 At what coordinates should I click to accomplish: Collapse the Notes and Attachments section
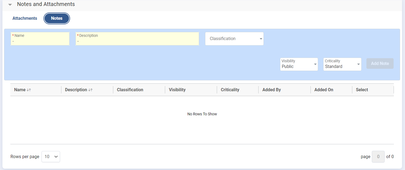coord(10,5)
